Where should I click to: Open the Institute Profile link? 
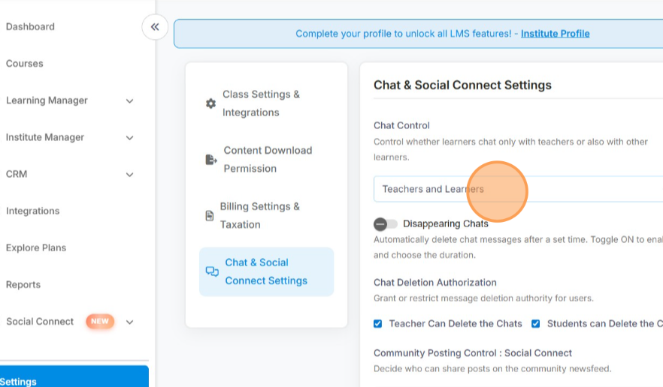coord(555,34)
